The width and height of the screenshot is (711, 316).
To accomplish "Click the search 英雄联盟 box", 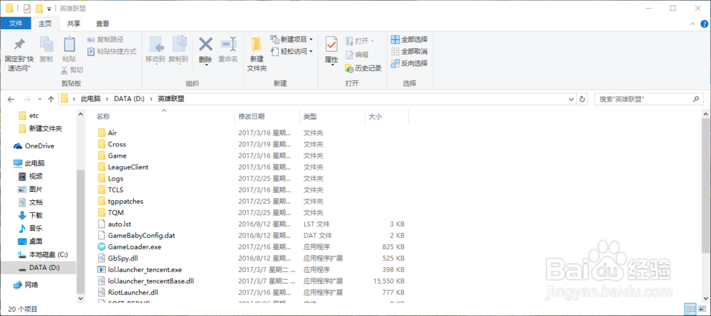I will [x=649, y=99].
